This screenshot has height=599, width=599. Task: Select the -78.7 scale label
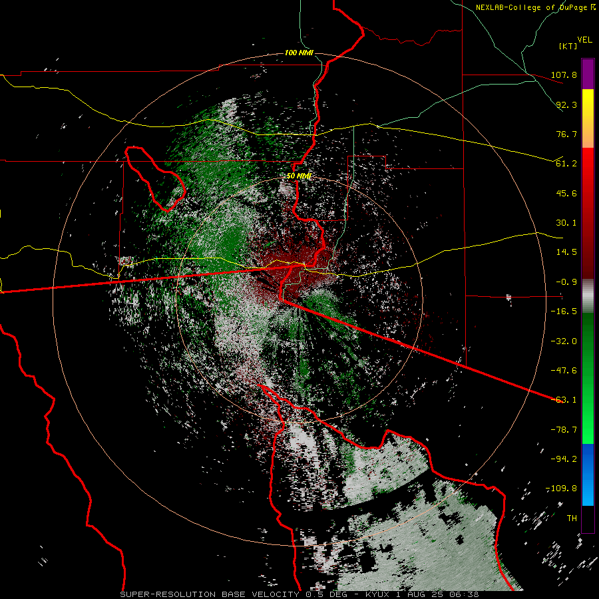[564, 430]
